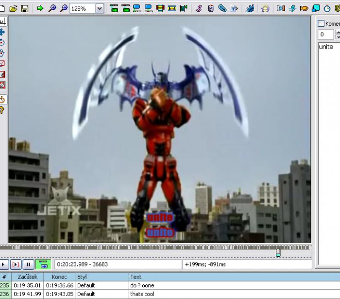Click the subtitle edit box containing unite
This screenshot has width=340, height=299.
[329, 153]
